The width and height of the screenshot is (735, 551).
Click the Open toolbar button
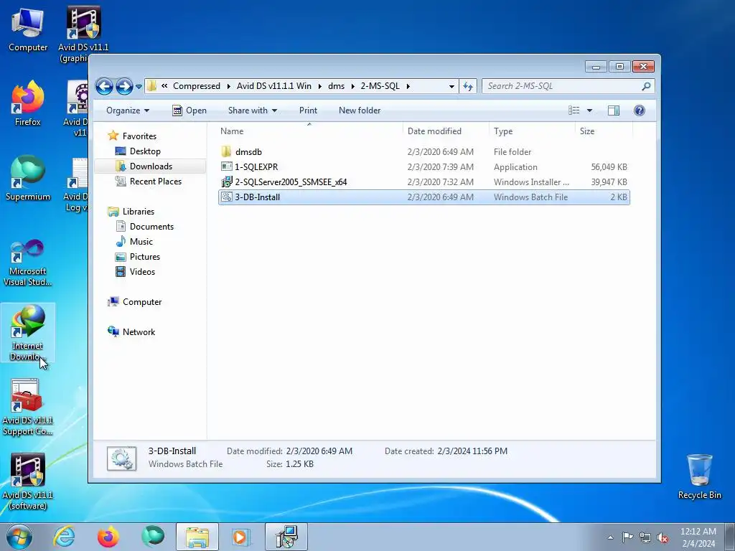coord(189,110)
